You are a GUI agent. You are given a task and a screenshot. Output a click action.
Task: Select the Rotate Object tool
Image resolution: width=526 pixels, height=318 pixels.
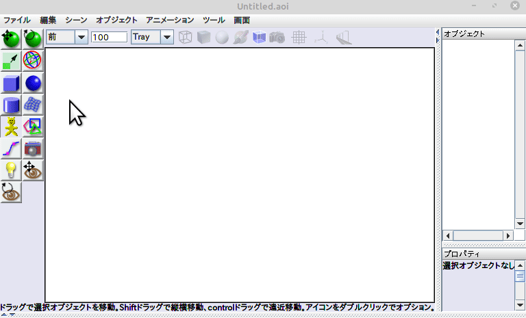point(33,39)
